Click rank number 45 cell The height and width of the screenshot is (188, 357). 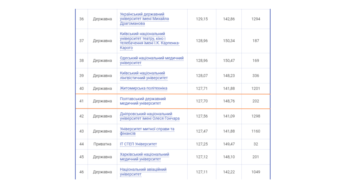click(81, 157)
